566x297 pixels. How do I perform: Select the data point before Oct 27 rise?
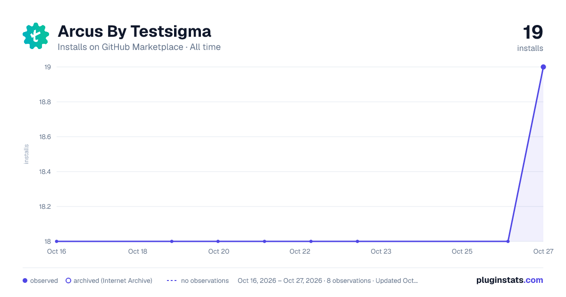[508, 241]
